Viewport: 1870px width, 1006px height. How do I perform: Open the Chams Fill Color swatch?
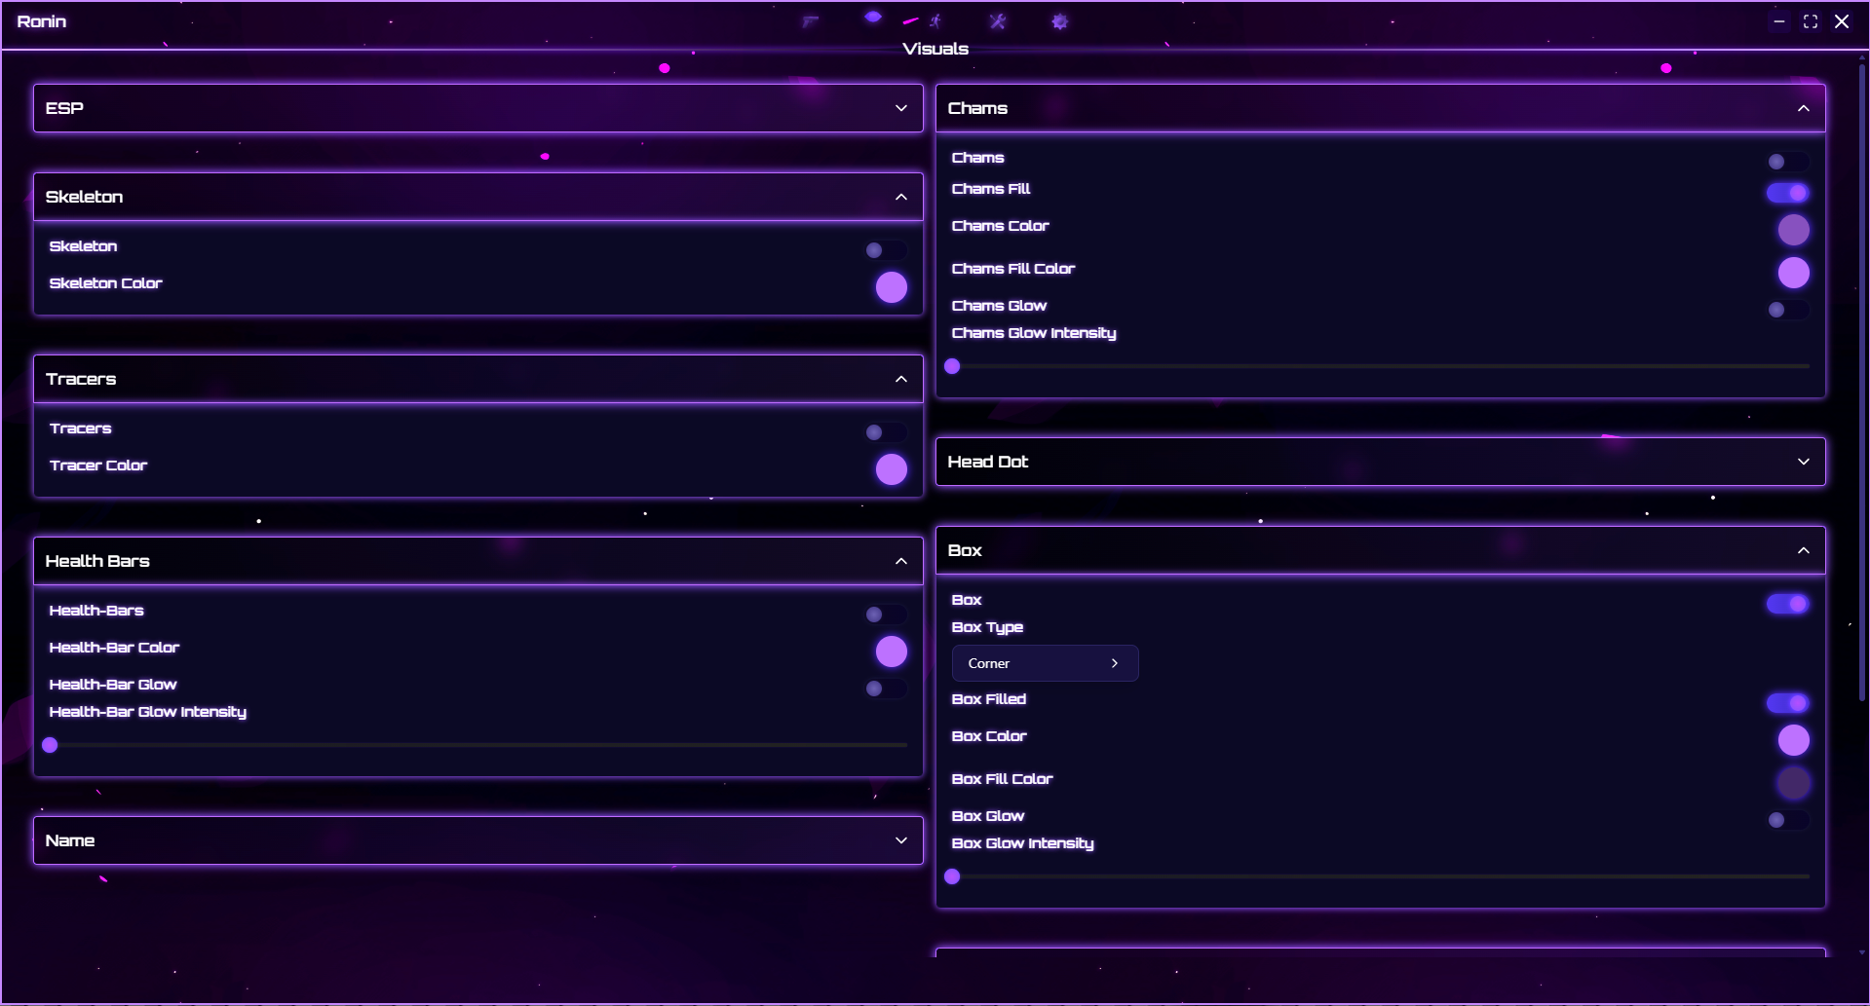pos(1793,273)
